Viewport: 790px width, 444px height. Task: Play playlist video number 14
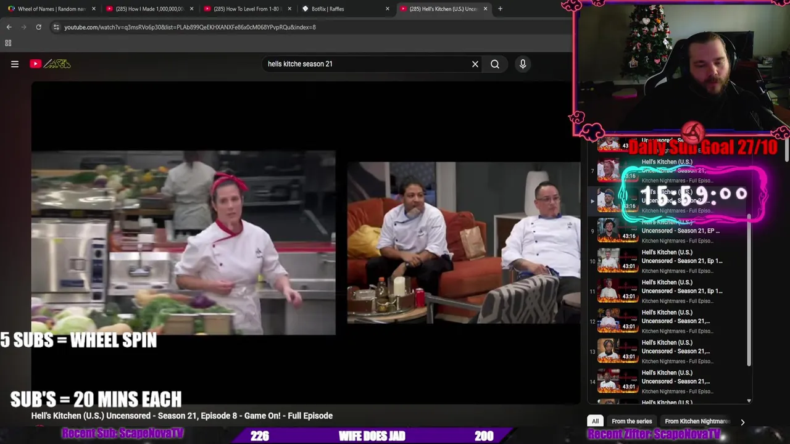670,382
